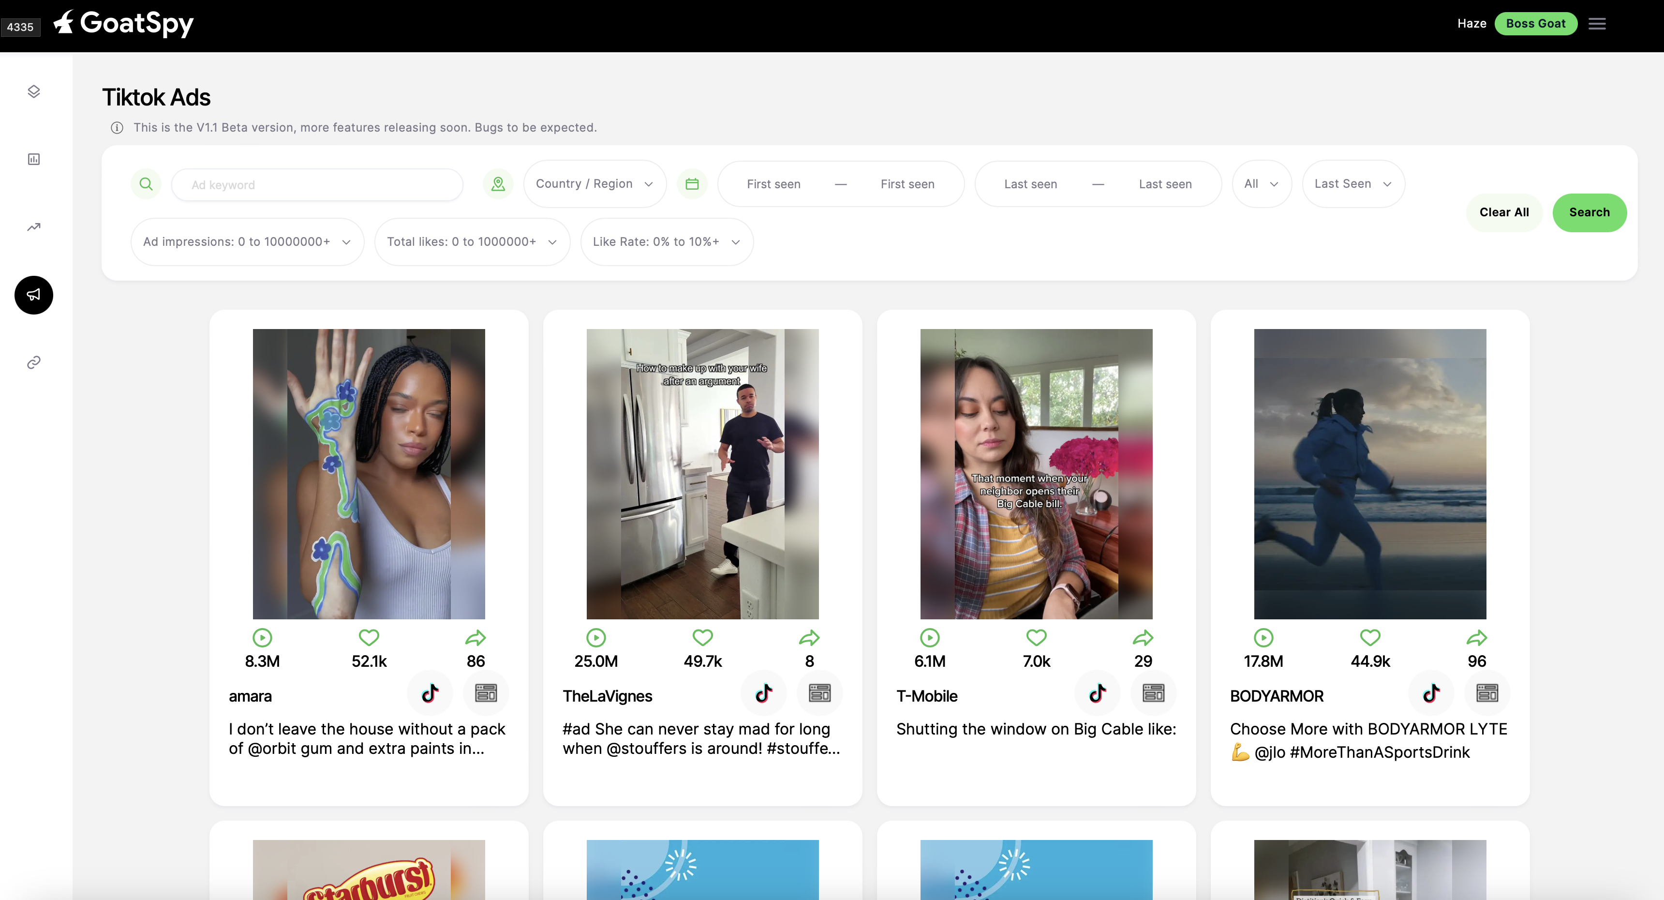Click the Haze username in header

[1471, 24]
